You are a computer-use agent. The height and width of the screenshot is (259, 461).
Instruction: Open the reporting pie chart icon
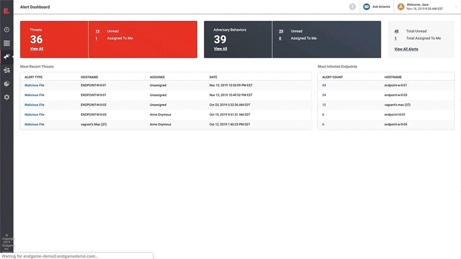coord(6,84)
